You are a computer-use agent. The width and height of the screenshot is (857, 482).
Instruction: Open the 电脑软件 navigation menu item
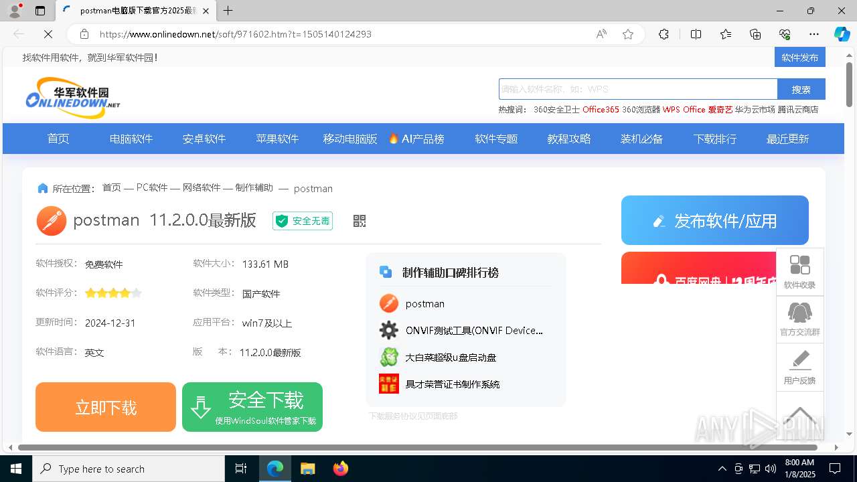[x=131, y=139]
